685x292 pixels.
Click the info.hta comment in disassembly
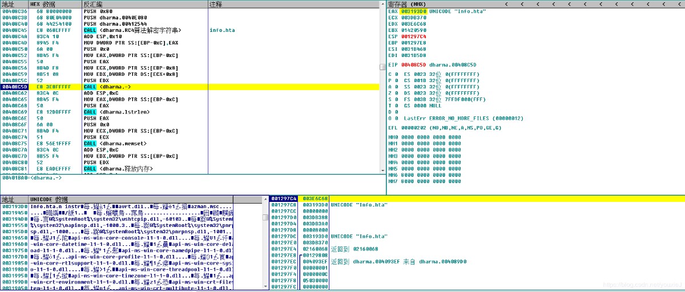(222, 30)
